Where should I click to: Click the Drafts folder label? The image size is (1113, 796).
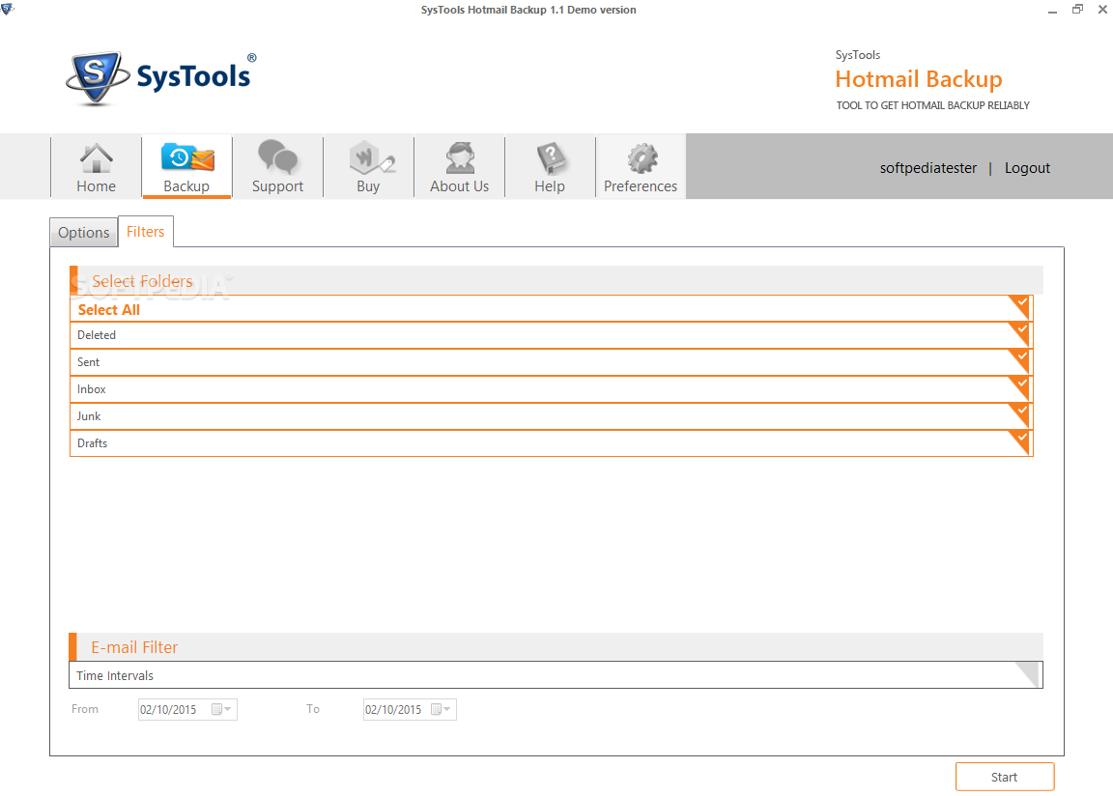tap(93, 442)
